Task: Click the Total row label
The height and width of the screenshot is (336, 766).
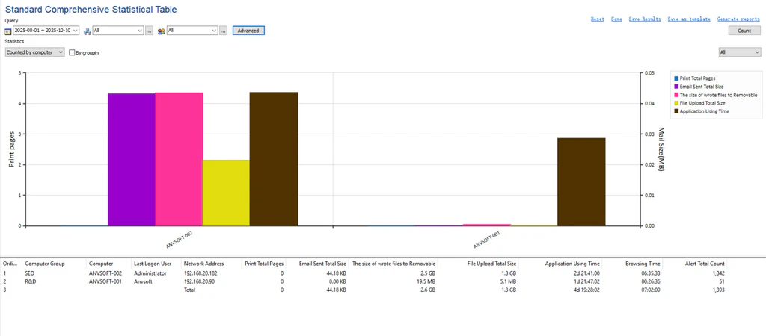Action: 189,290
